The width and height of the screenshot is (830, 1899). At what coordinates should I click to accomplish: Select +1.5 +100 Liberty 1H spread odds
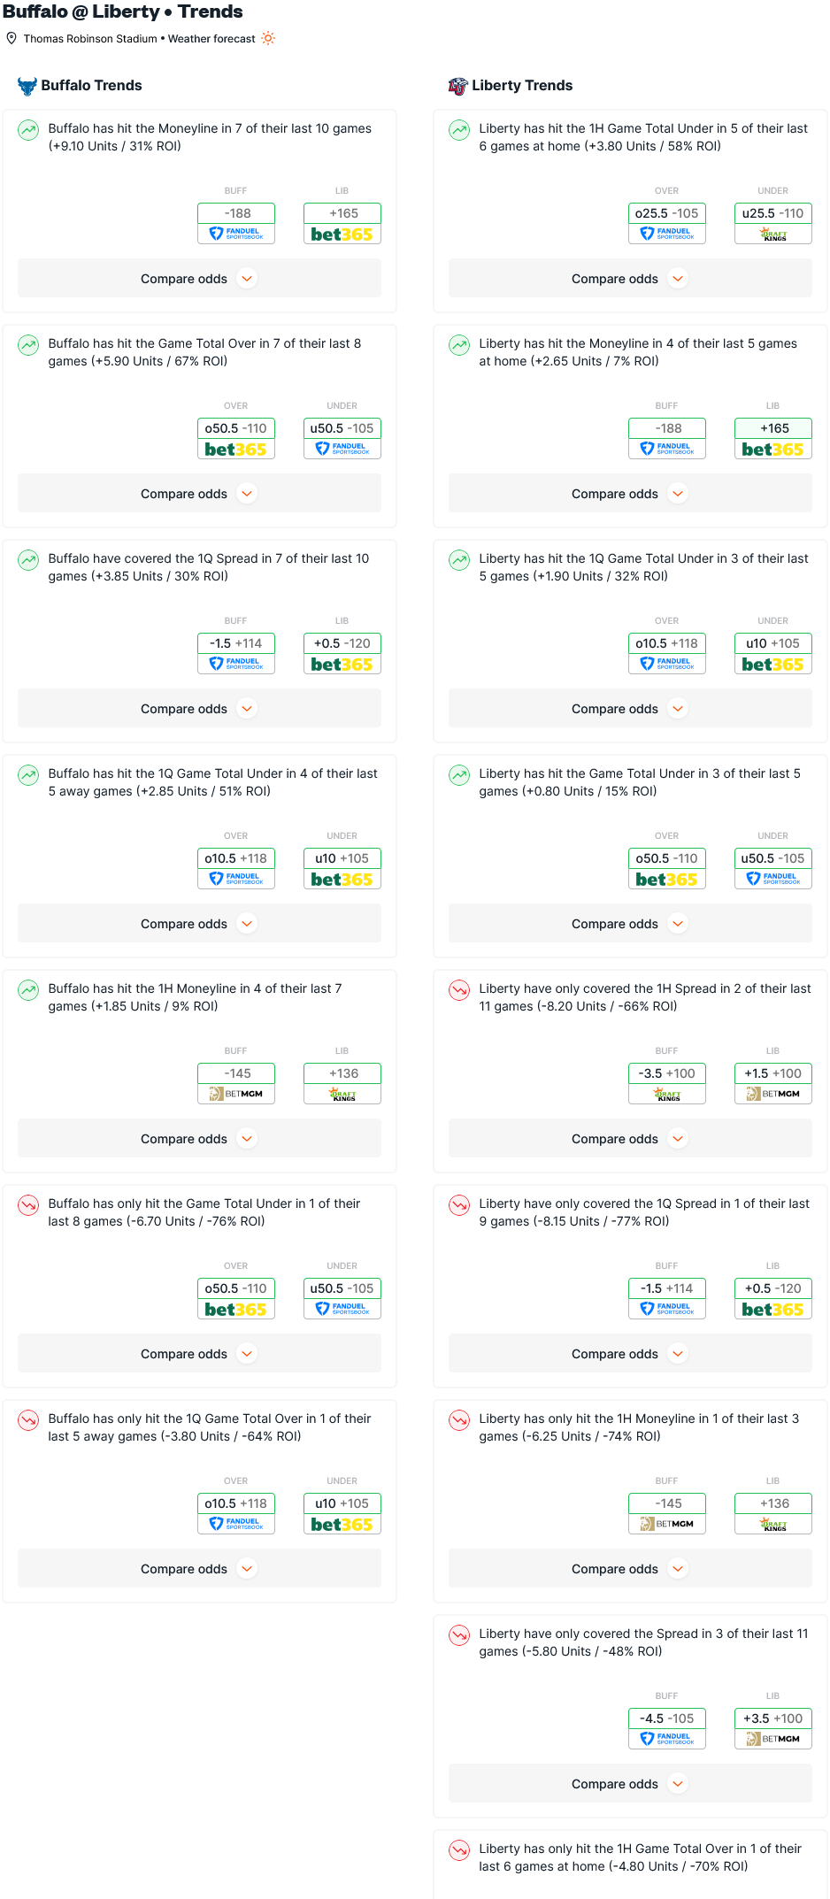point(773,1073)
